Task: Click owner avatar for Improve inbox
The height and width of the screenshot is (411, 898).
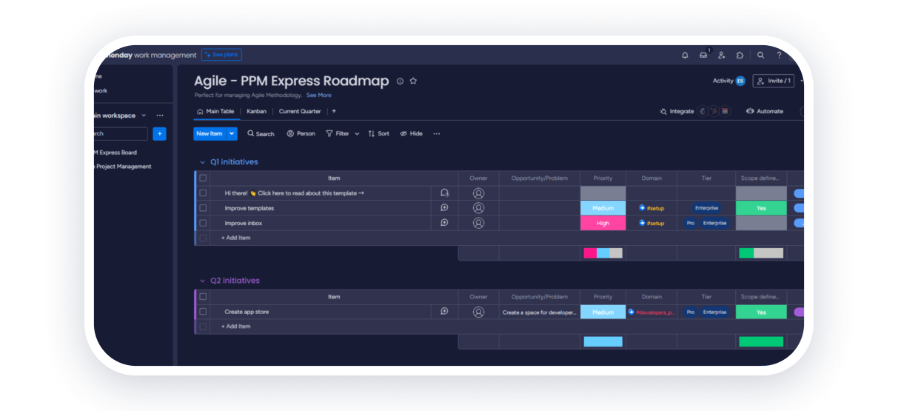Action: point(478,223)
